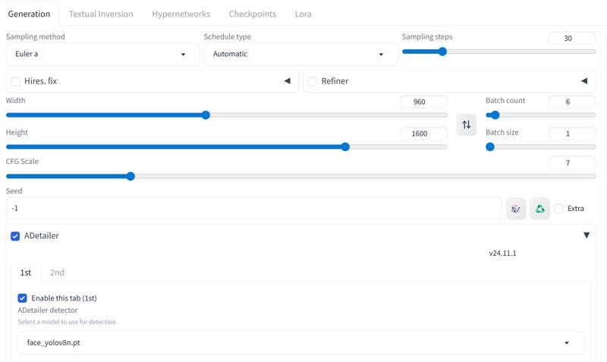
Task: Click the Batch count slider handle
Action: click(495, 115)
